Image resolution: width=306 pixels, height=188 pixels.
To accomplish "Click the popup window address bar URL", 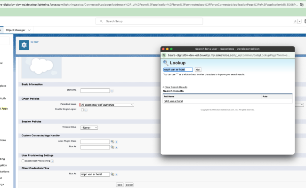I will coord(229,55).
